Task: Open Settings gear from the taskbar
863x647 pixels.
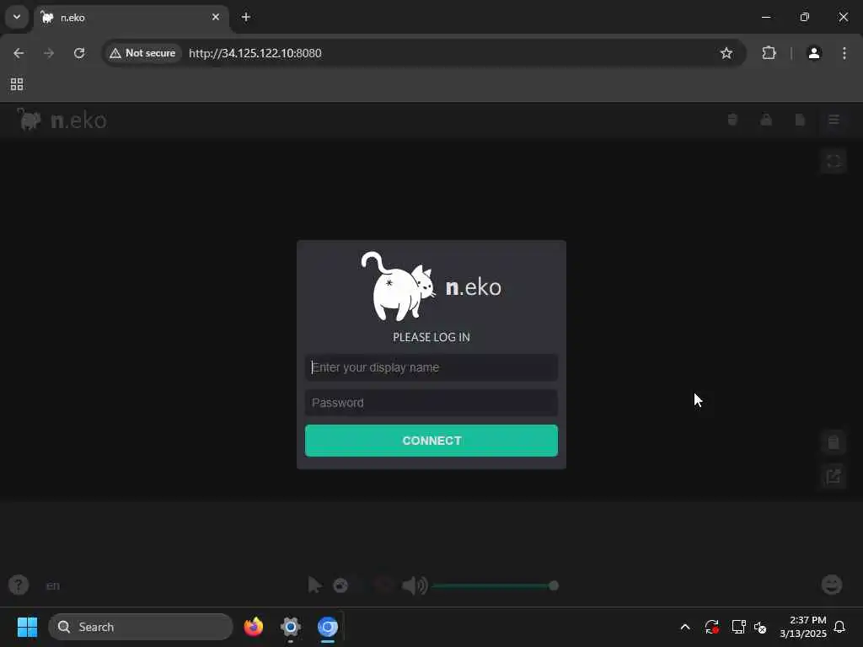Action: pos(291,627)
